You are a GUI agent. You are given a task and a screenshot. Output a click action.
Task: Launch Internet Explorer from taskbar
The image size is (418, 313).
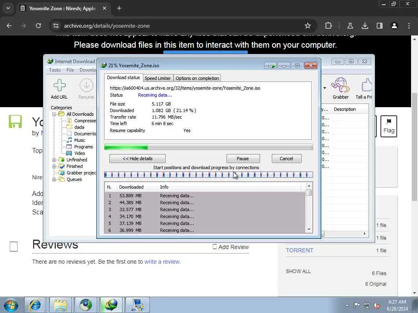pyautogui.click(x=35, y=305)
